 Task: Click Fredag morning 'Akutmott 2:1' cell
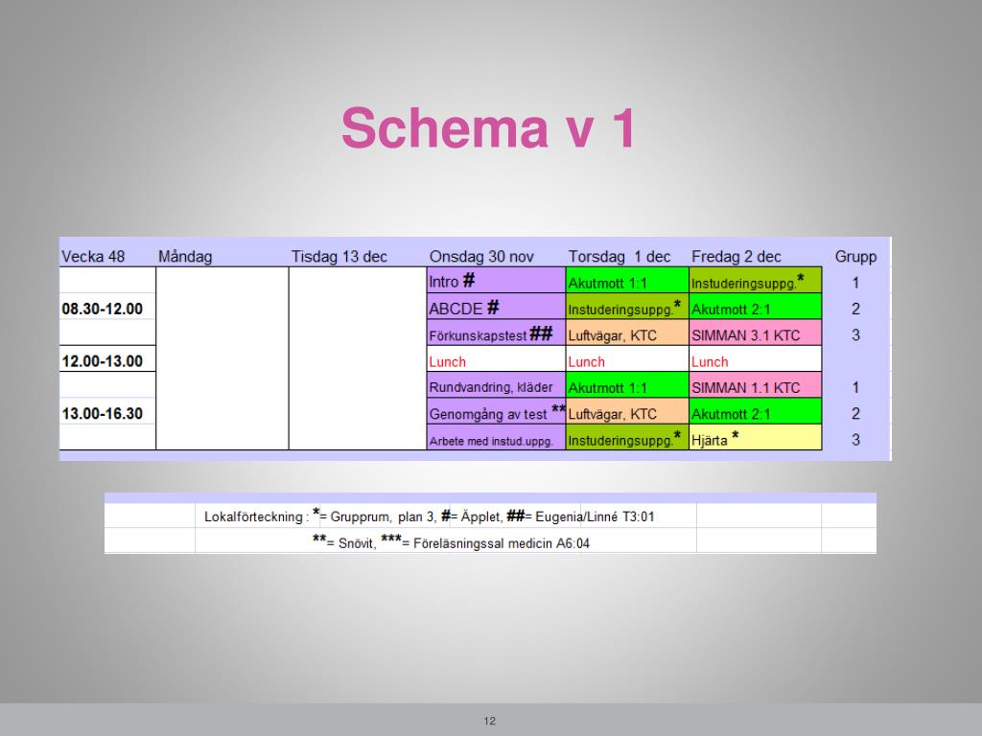coord(756,308)
